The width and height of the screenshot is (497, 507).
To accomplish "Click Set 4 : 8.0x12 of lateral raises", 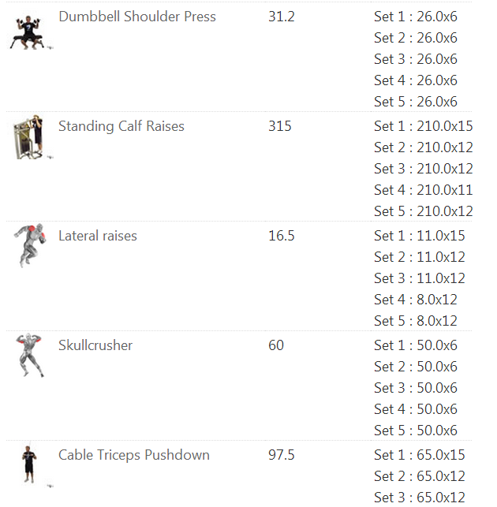I will coord(416,300).
